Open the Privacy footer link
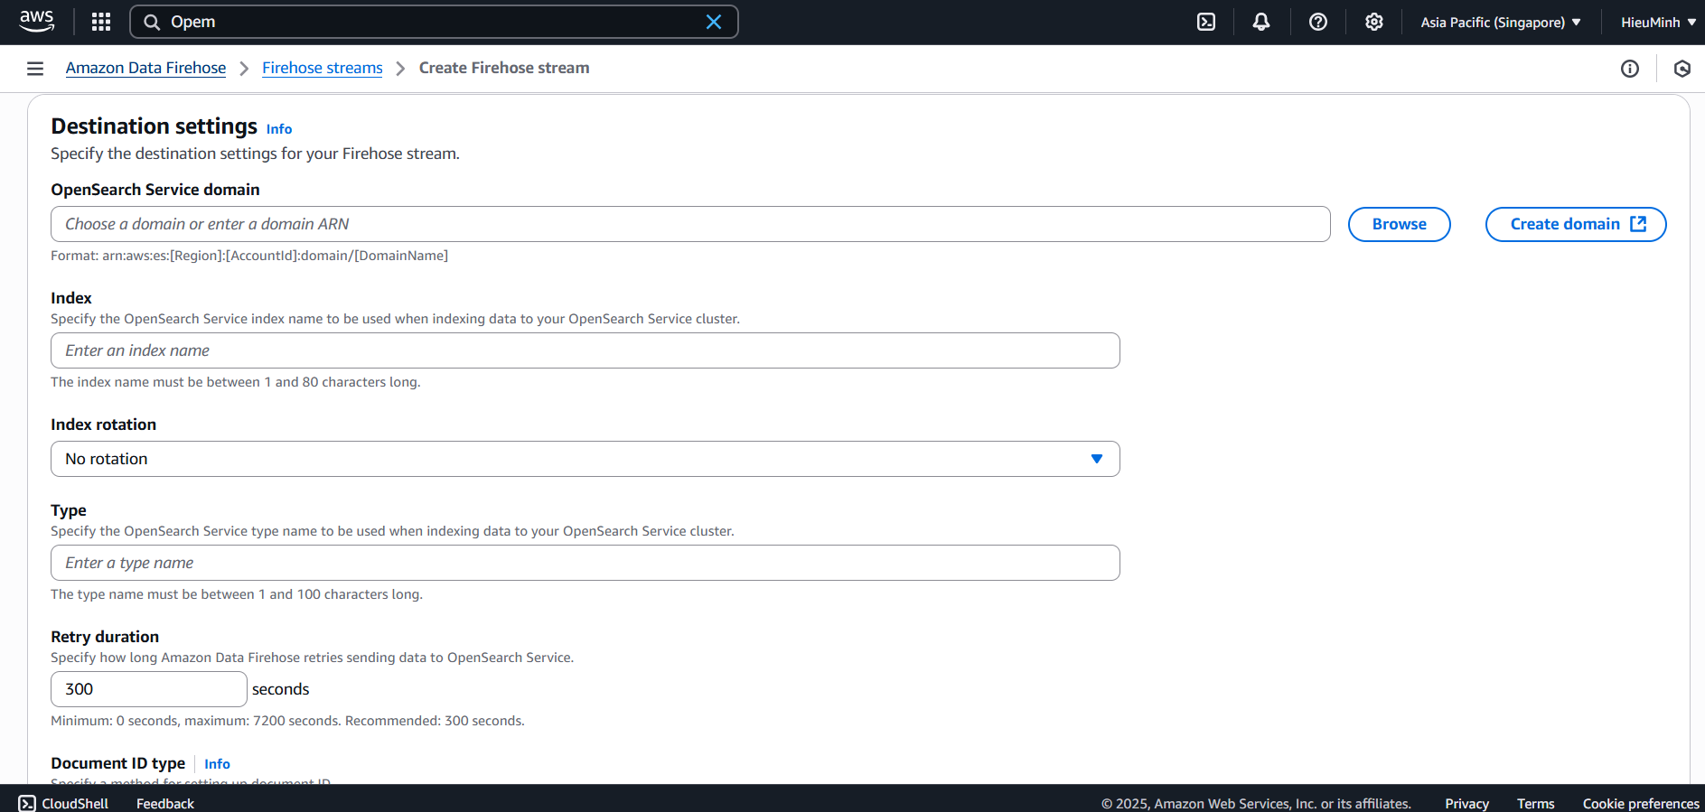Viewport: 1705px width, 812px height. click(1466, 803)
